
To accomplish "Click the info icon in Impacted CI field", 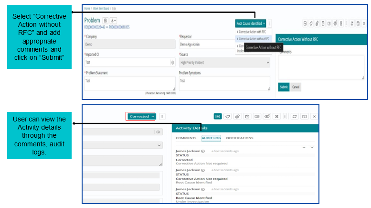I will tap(172, 63).
